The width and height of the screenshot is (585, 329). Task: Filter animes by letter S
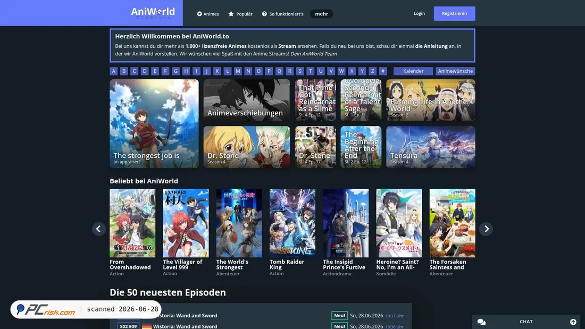tap(299, 71)
